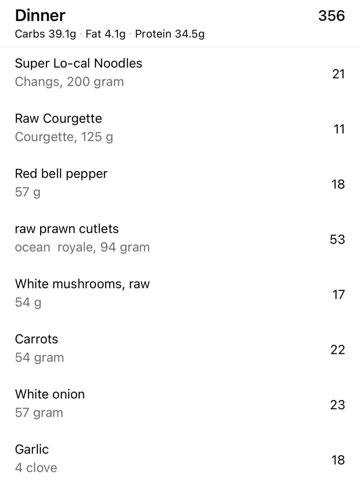Select the White onion entry
Viewport: 360px width, 480px height.
(x=50, y=394)
